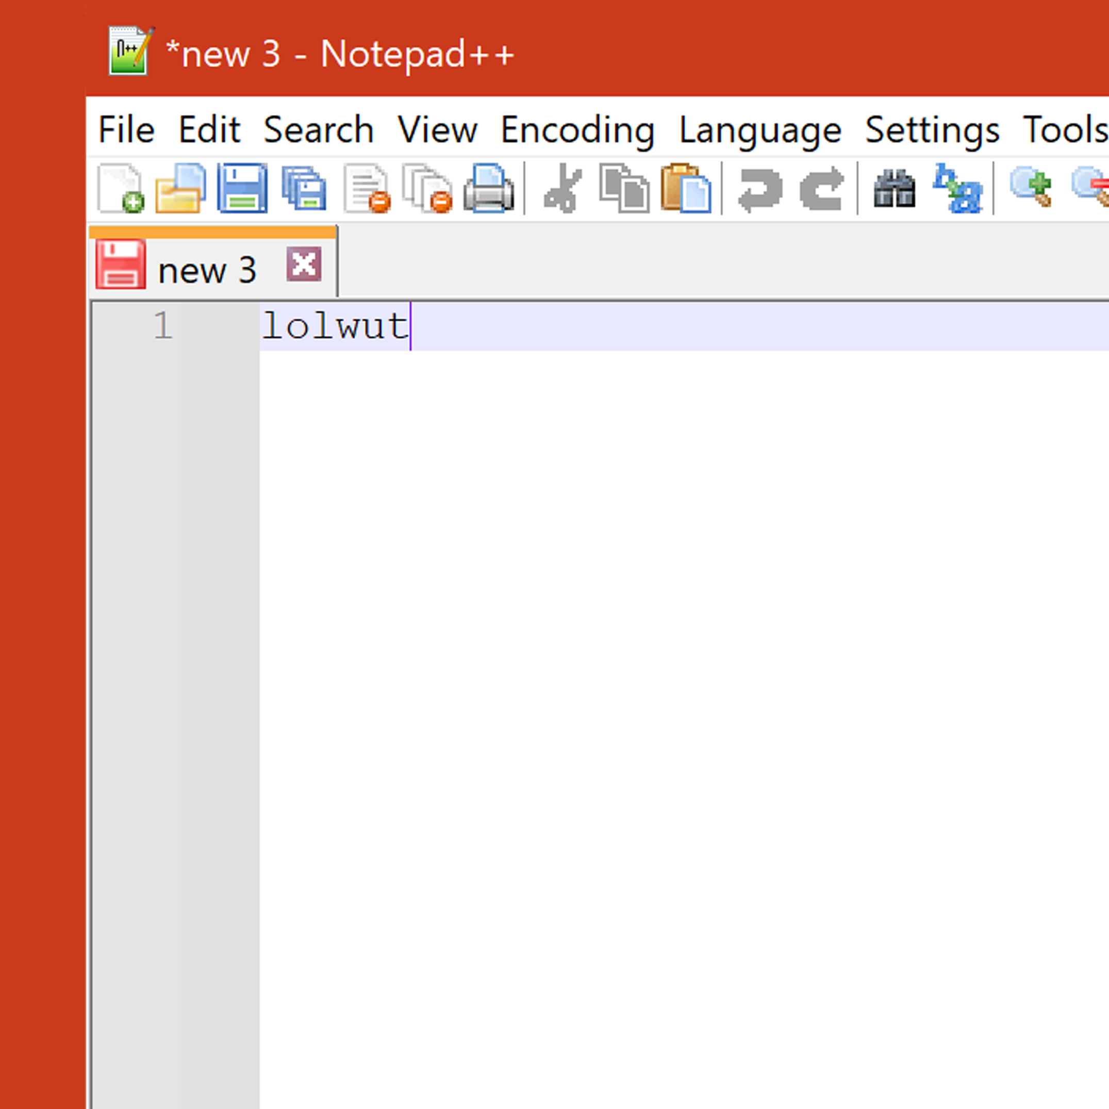The image size is (1109, 1109).
Task: Click the Print icon
Action: (488, 188)
